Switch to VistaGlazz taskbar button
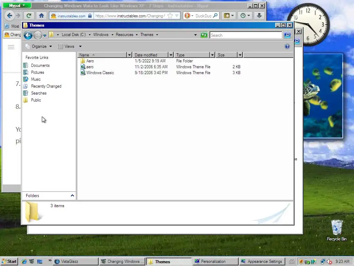The width and height of the screenshot is (354, 266). point(76,261)
